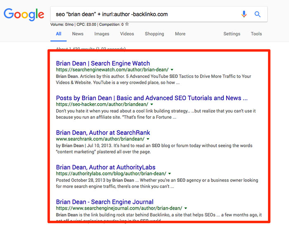
Task: Expand dropdown arrow beside searchenginewatch.com URL
Action: click(172, 70)
